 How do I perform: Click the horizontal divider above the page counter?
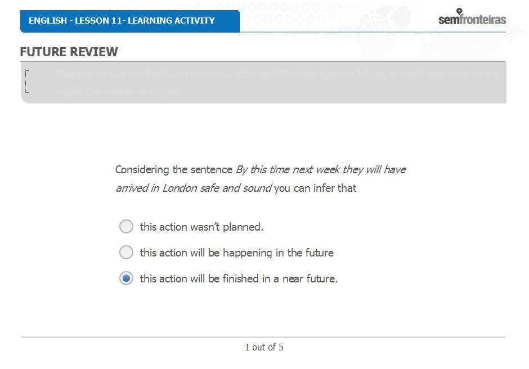pos(263,337)
